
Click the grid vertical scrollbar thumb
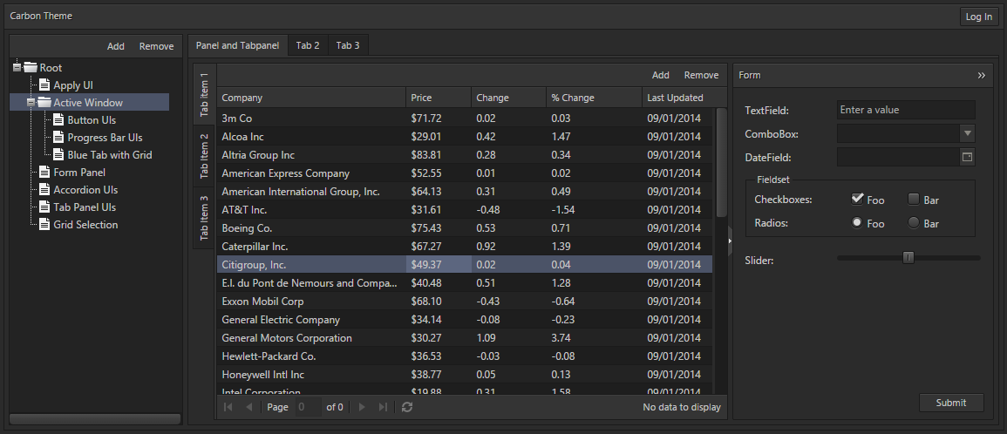click(x=721, y=162)
